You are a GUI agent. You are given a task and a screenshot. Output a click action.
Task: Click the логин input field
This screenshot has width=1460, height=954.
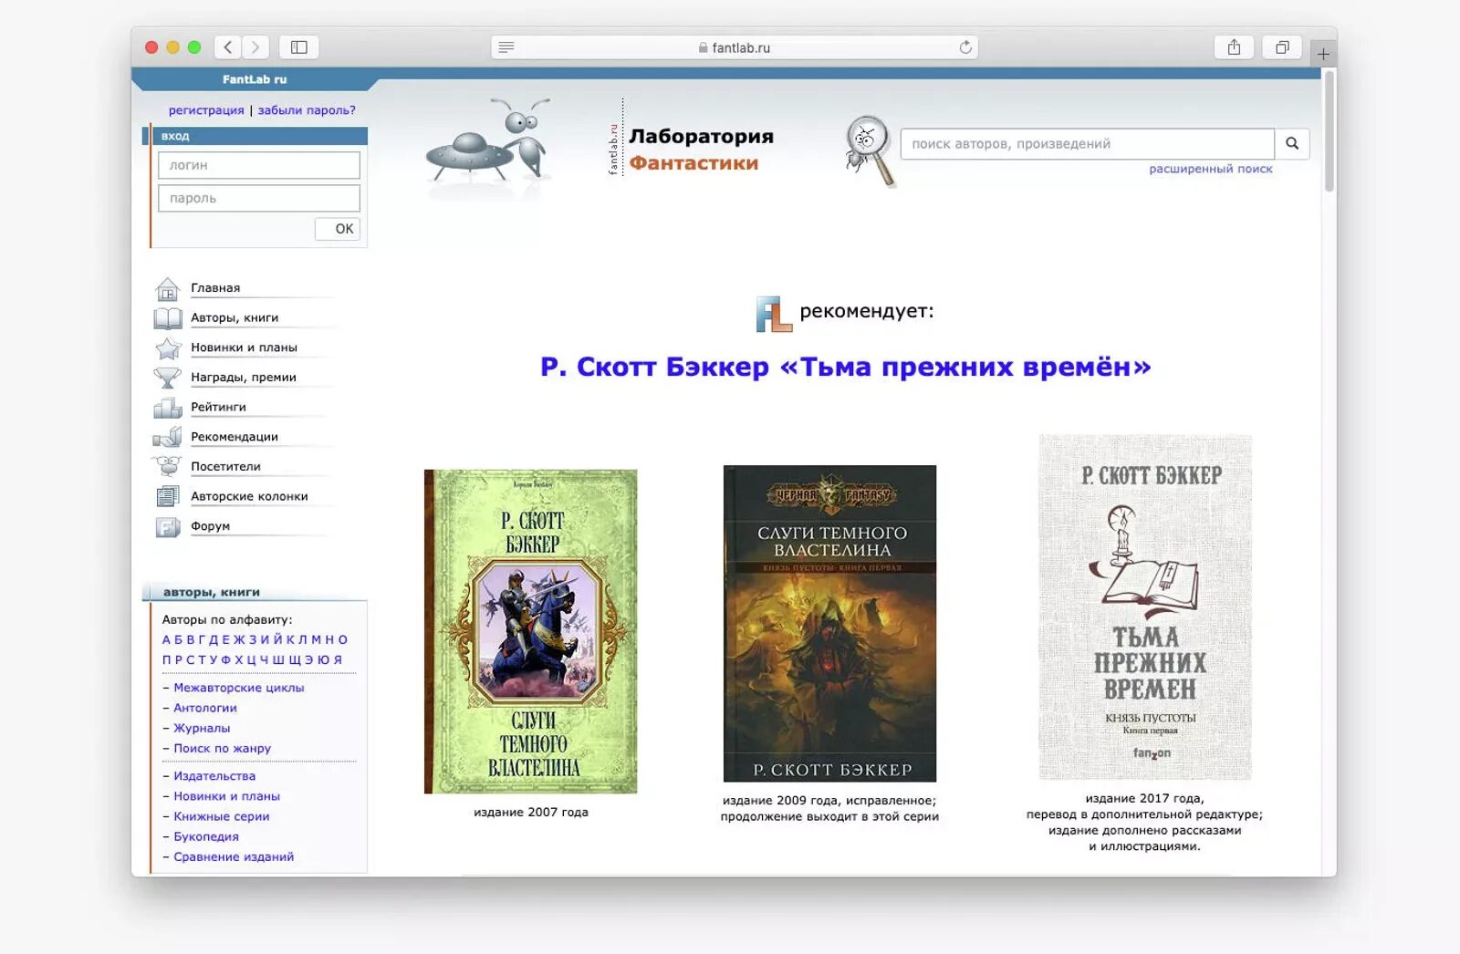point(259,165)
